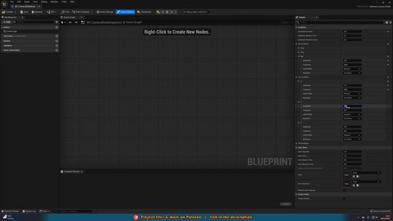Navigate back in the graph history
The width and height of the screenshot is (393, 221).
[x=70, y=22]
